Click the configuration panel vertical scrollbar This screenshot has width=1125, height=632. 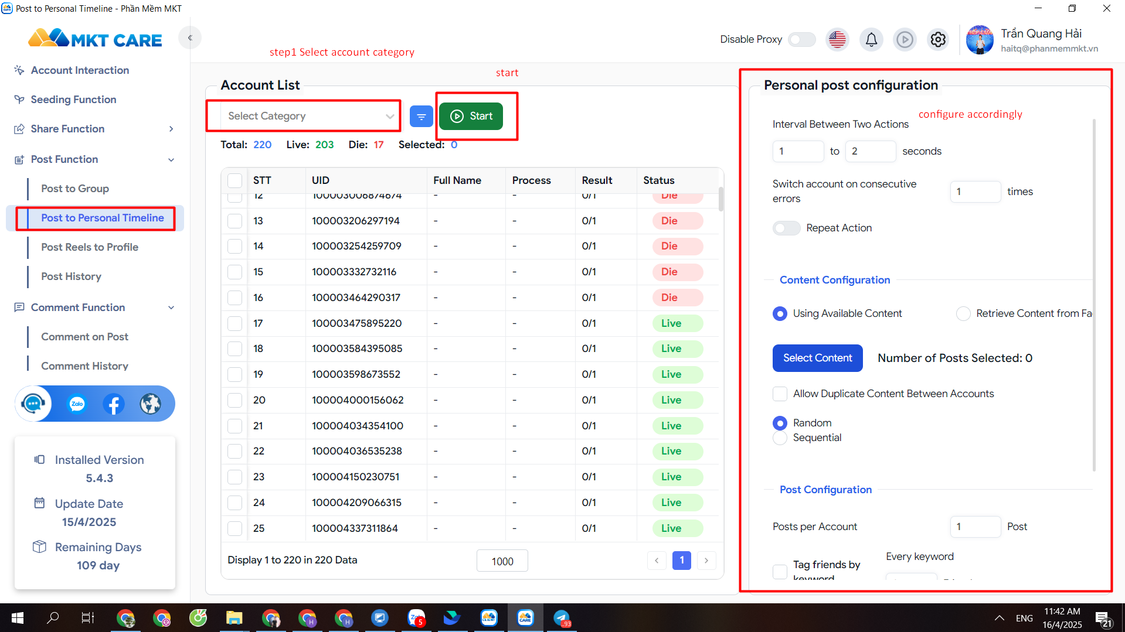click(x=1094, y=295)
